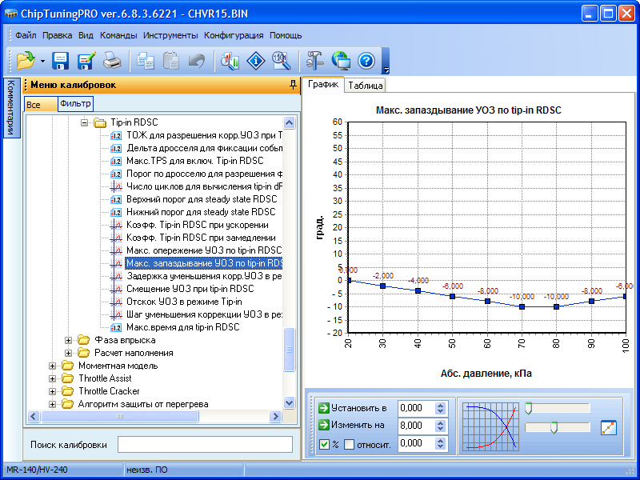
Task: Expand the 'Фаза впрыска' folder
Action: tap(69, 340)
